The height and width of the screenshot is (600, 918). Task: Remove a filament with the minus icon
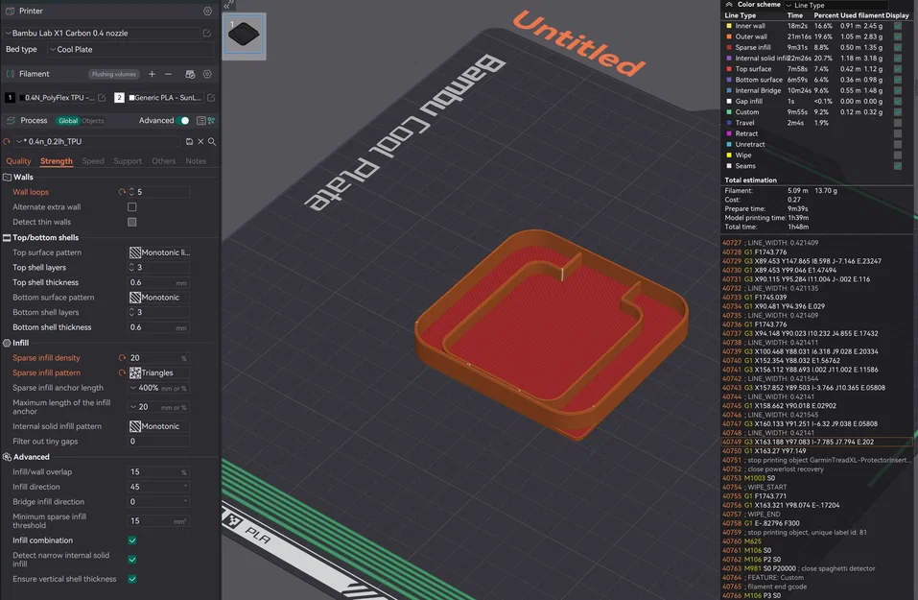[169, 75]
